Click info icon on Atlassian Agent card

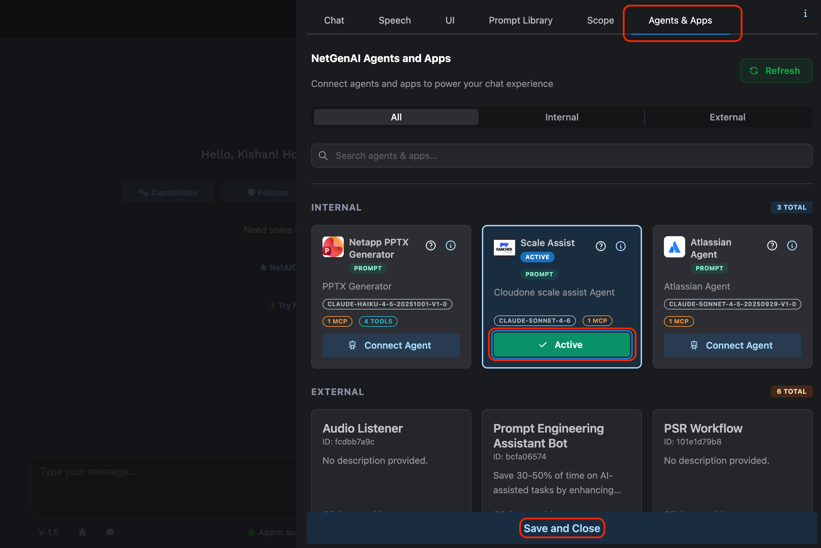coord(792,246)
